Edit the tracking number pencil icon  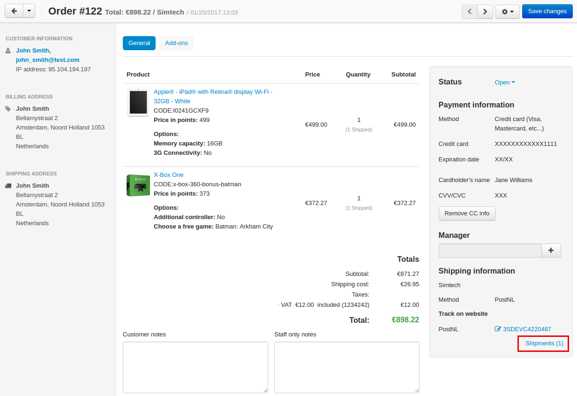pyautogui.click(x=498, y=329)
